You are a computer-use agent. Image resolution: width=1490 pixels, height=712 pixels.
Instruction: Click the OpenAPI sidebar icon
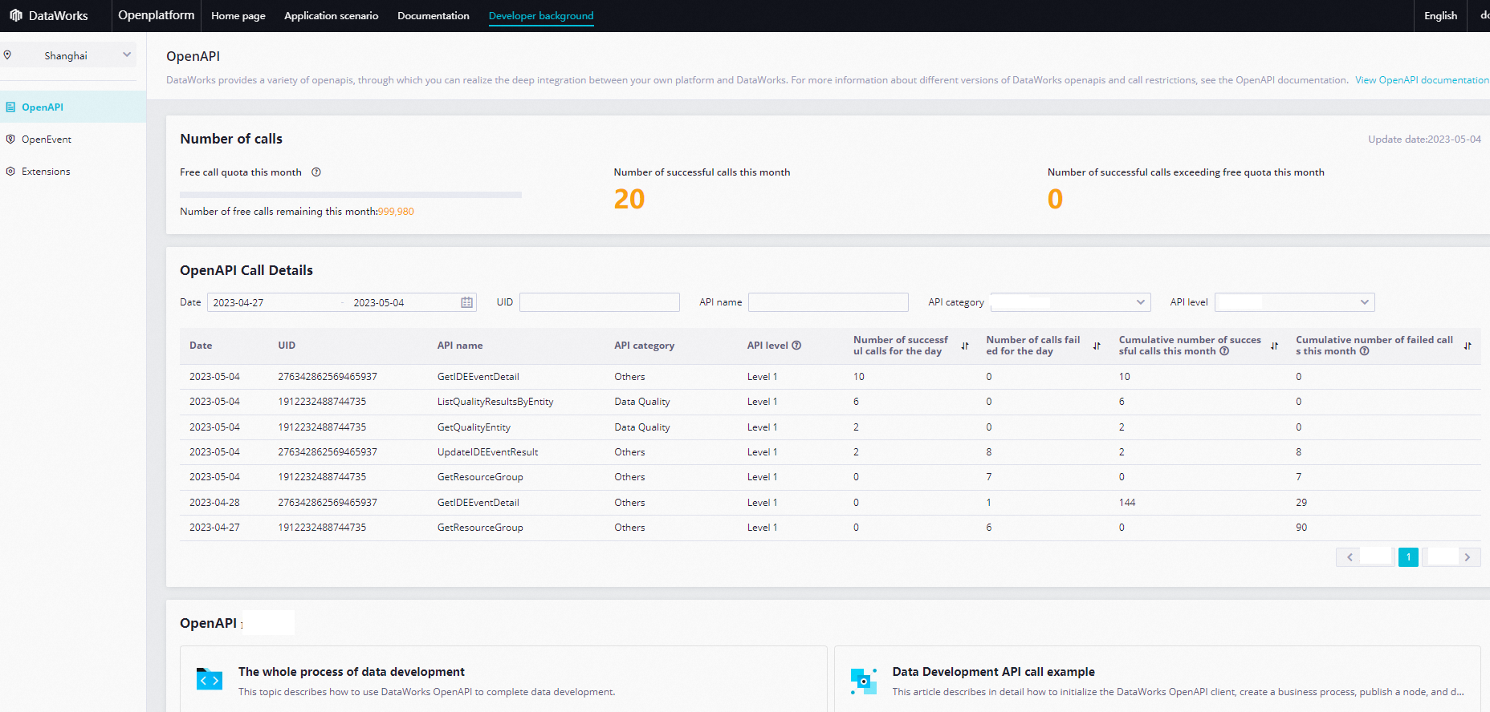coord(10,107)
